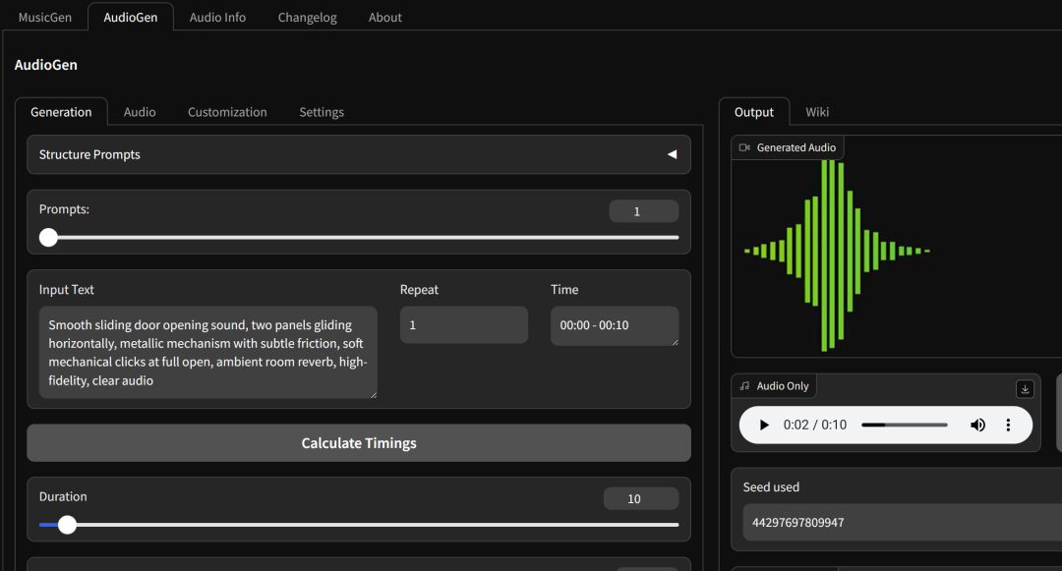Play the generated audio clip
This screenshot has width=1062, height=571.
(x=764, y=426)
